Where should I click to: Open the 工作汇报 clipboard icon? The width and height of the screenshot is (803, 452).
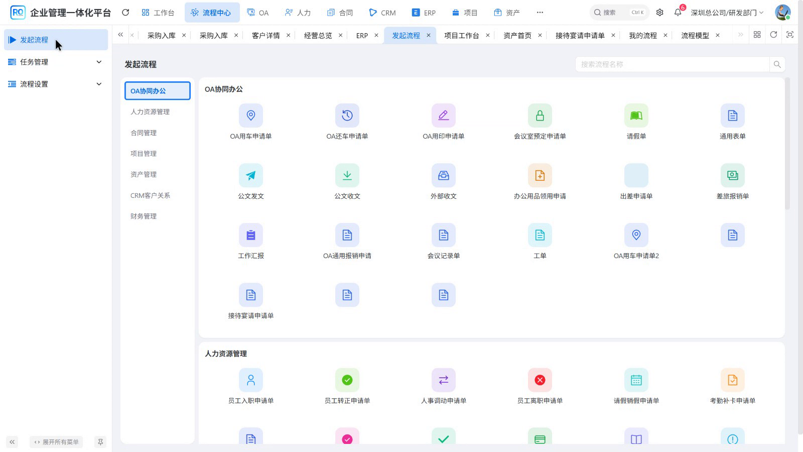click(x=251, y=235)
